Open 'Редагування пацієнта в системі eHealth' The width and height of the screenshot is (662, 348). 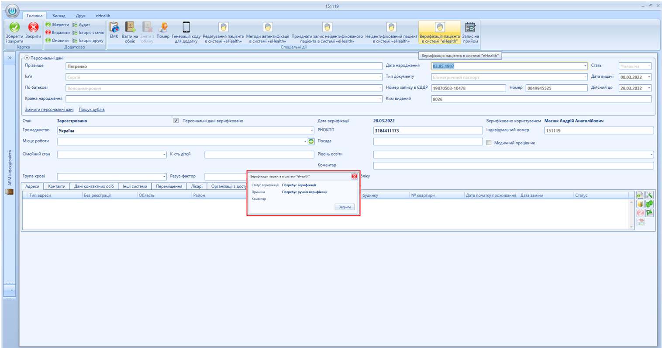click(x=223, y=32)
